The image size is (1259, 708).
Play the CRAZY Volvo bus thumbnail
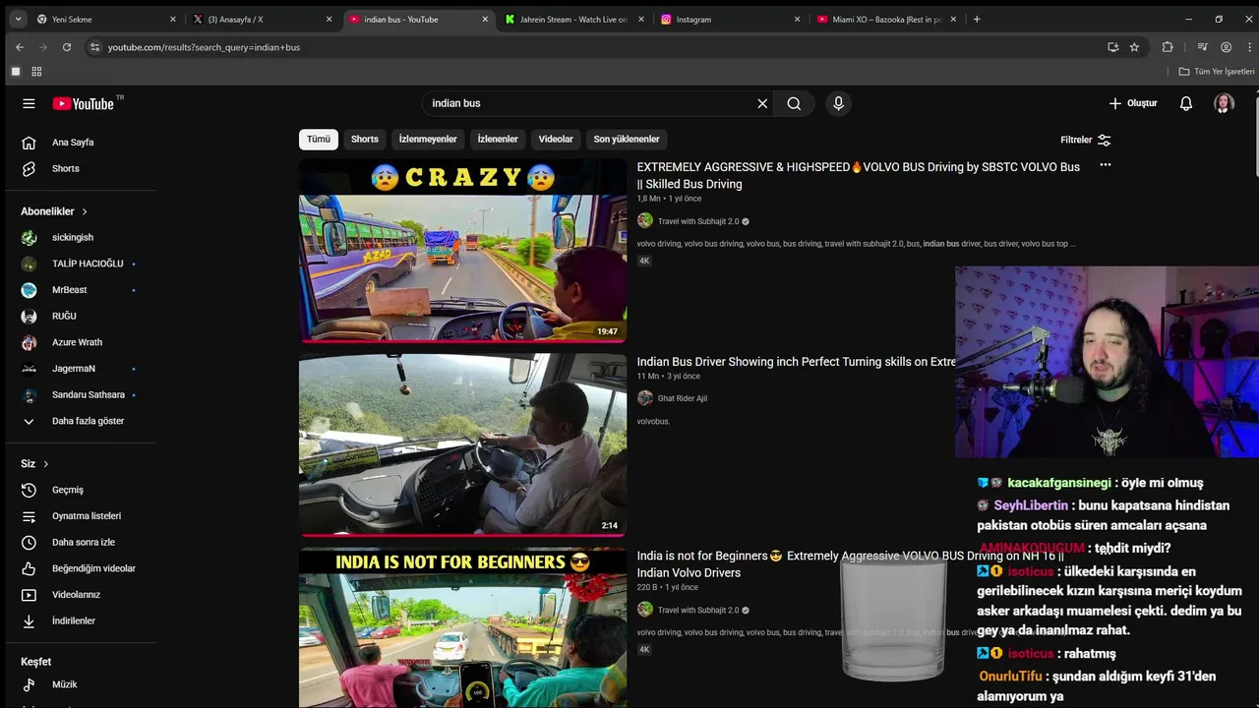(x=462, y=251)
